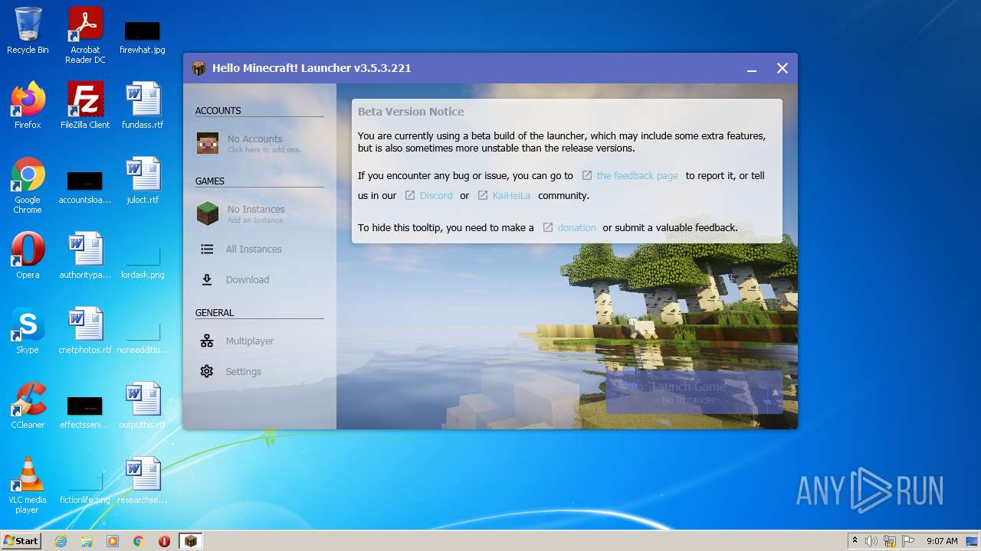Click the grass block icon under Games
Screen dimensions: 981x551
(208, 214)
